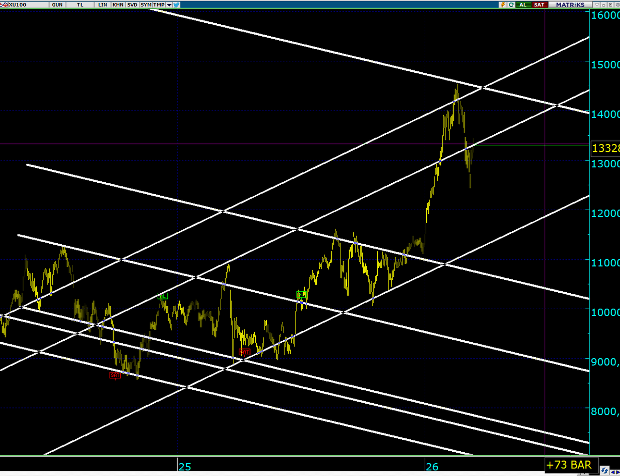Open the MATRiKS menu button
The height and width of the screenshot is (476, 620).
click(x=570, y=5)
